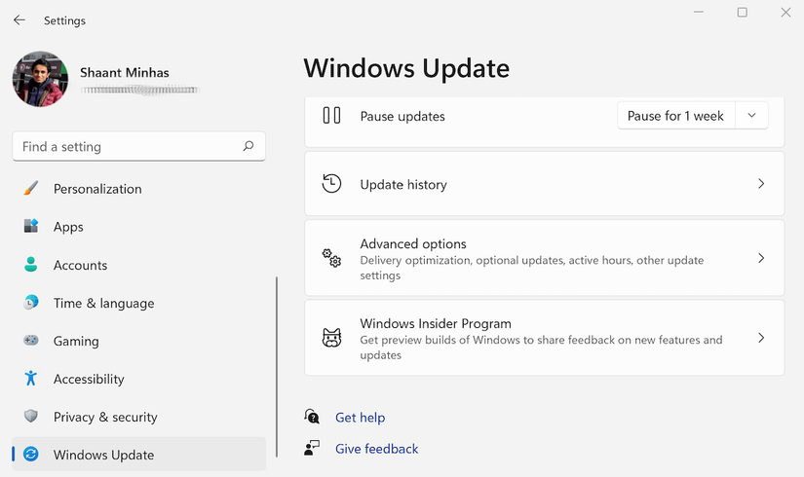Expand the pause duration dropdown arrow

[x=751, y=115]
